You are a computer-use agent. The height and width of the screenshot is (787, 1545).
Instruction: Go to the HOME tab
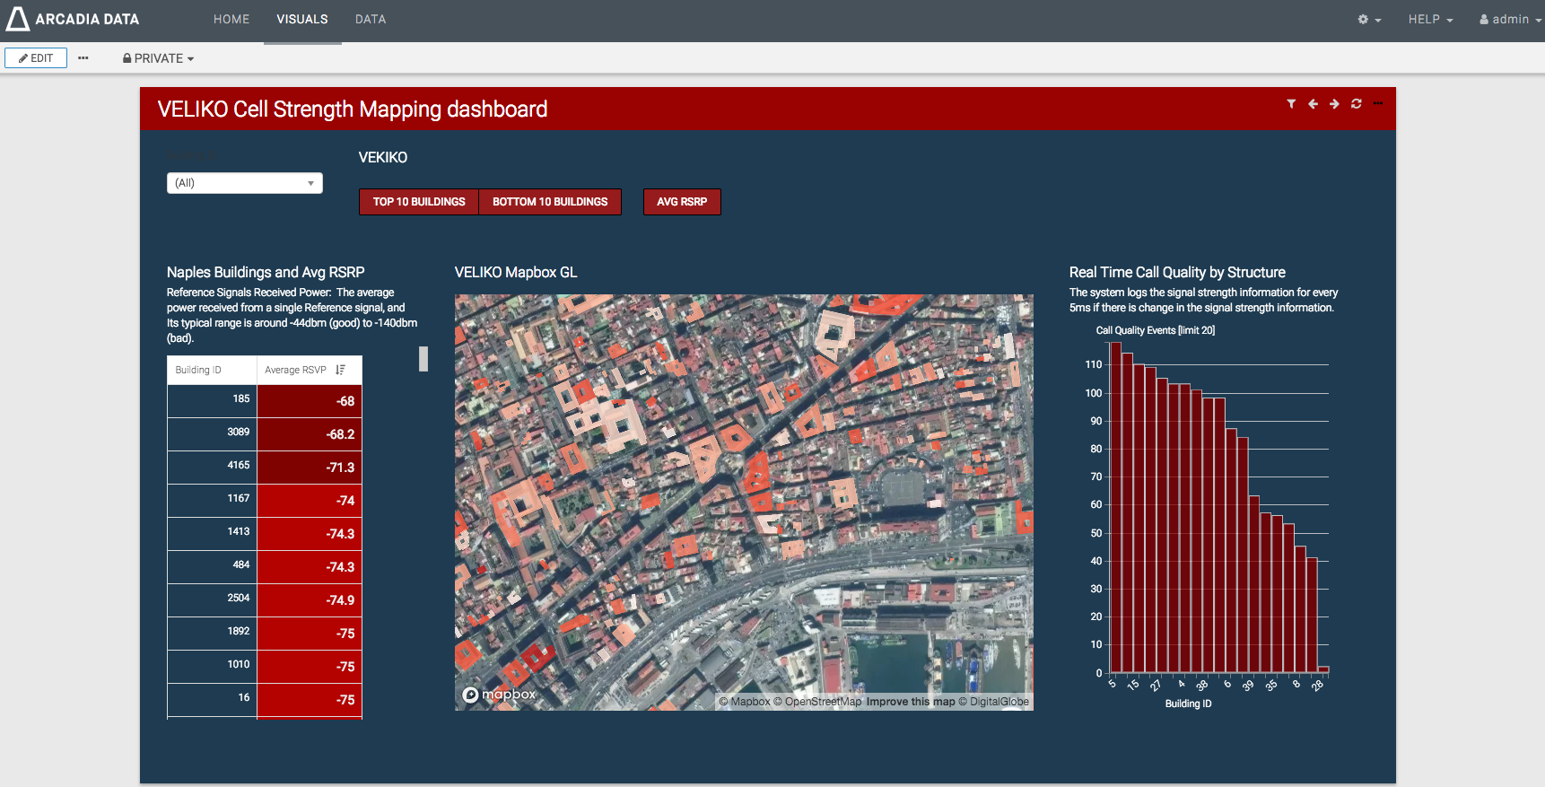pos(231,20)
